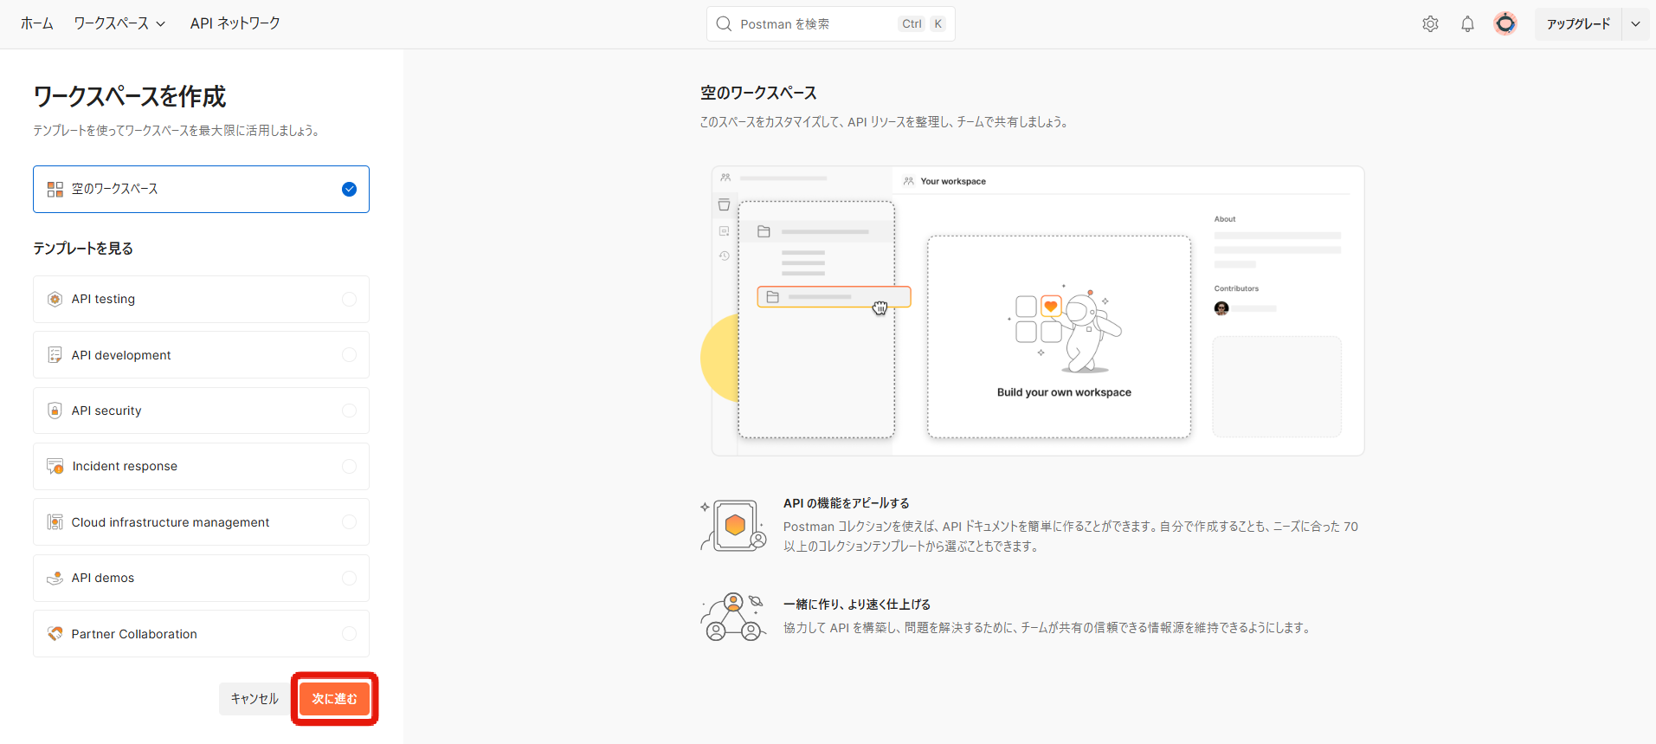Image resolution: width=1656 pixels, height=744 pixels.
Task: Open the notifications bell
Action: coord(1467,24)
